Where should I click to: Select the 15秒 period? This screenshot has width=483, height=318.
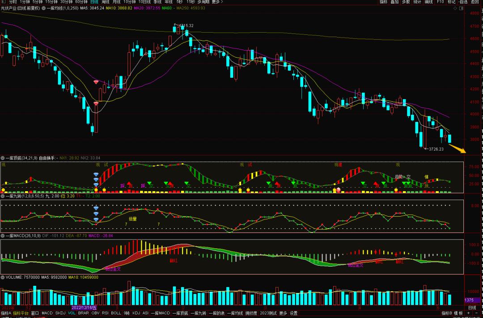click(x=191, y=2)
